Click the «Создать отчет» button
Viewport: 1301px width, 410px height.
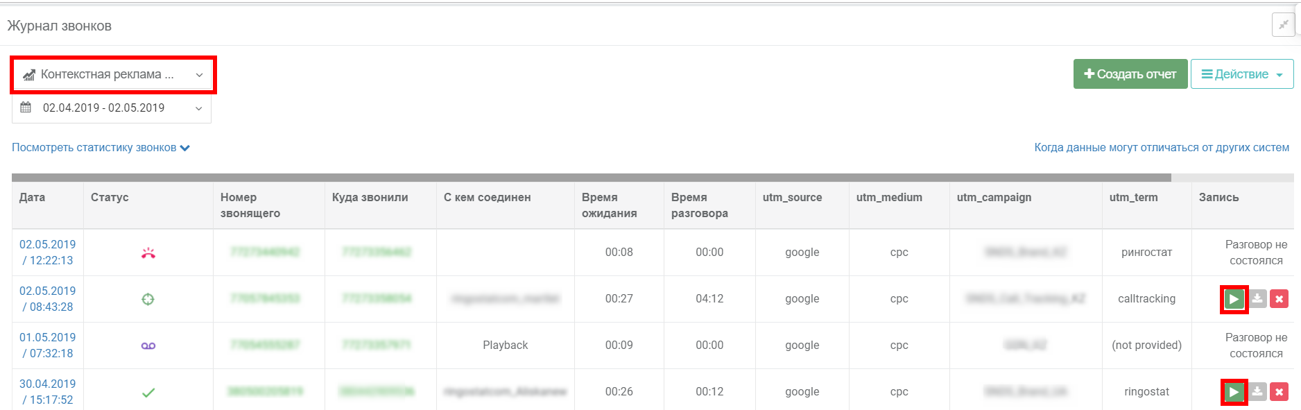click(x=1130, y=73)
